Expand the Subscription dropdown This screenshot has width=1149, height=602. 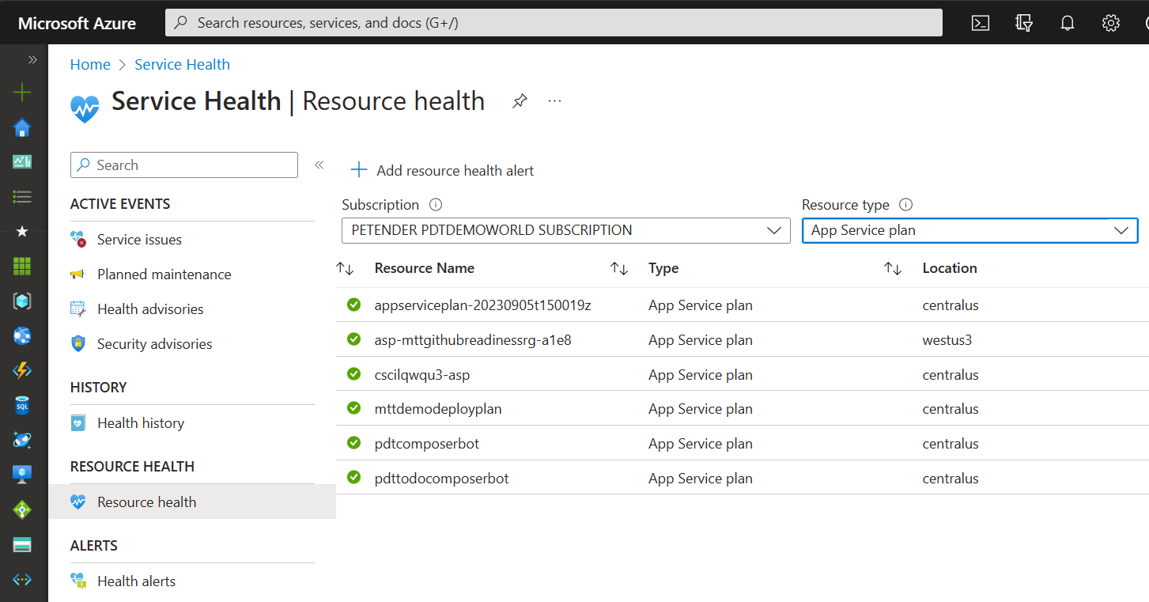pyautogui.click(x=565, y=230)
